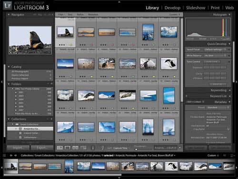Viewport: 238px width, 179px height.
Task: Add a new collection with plus icon
Action: pyautogui.click(x=51, y=119)
